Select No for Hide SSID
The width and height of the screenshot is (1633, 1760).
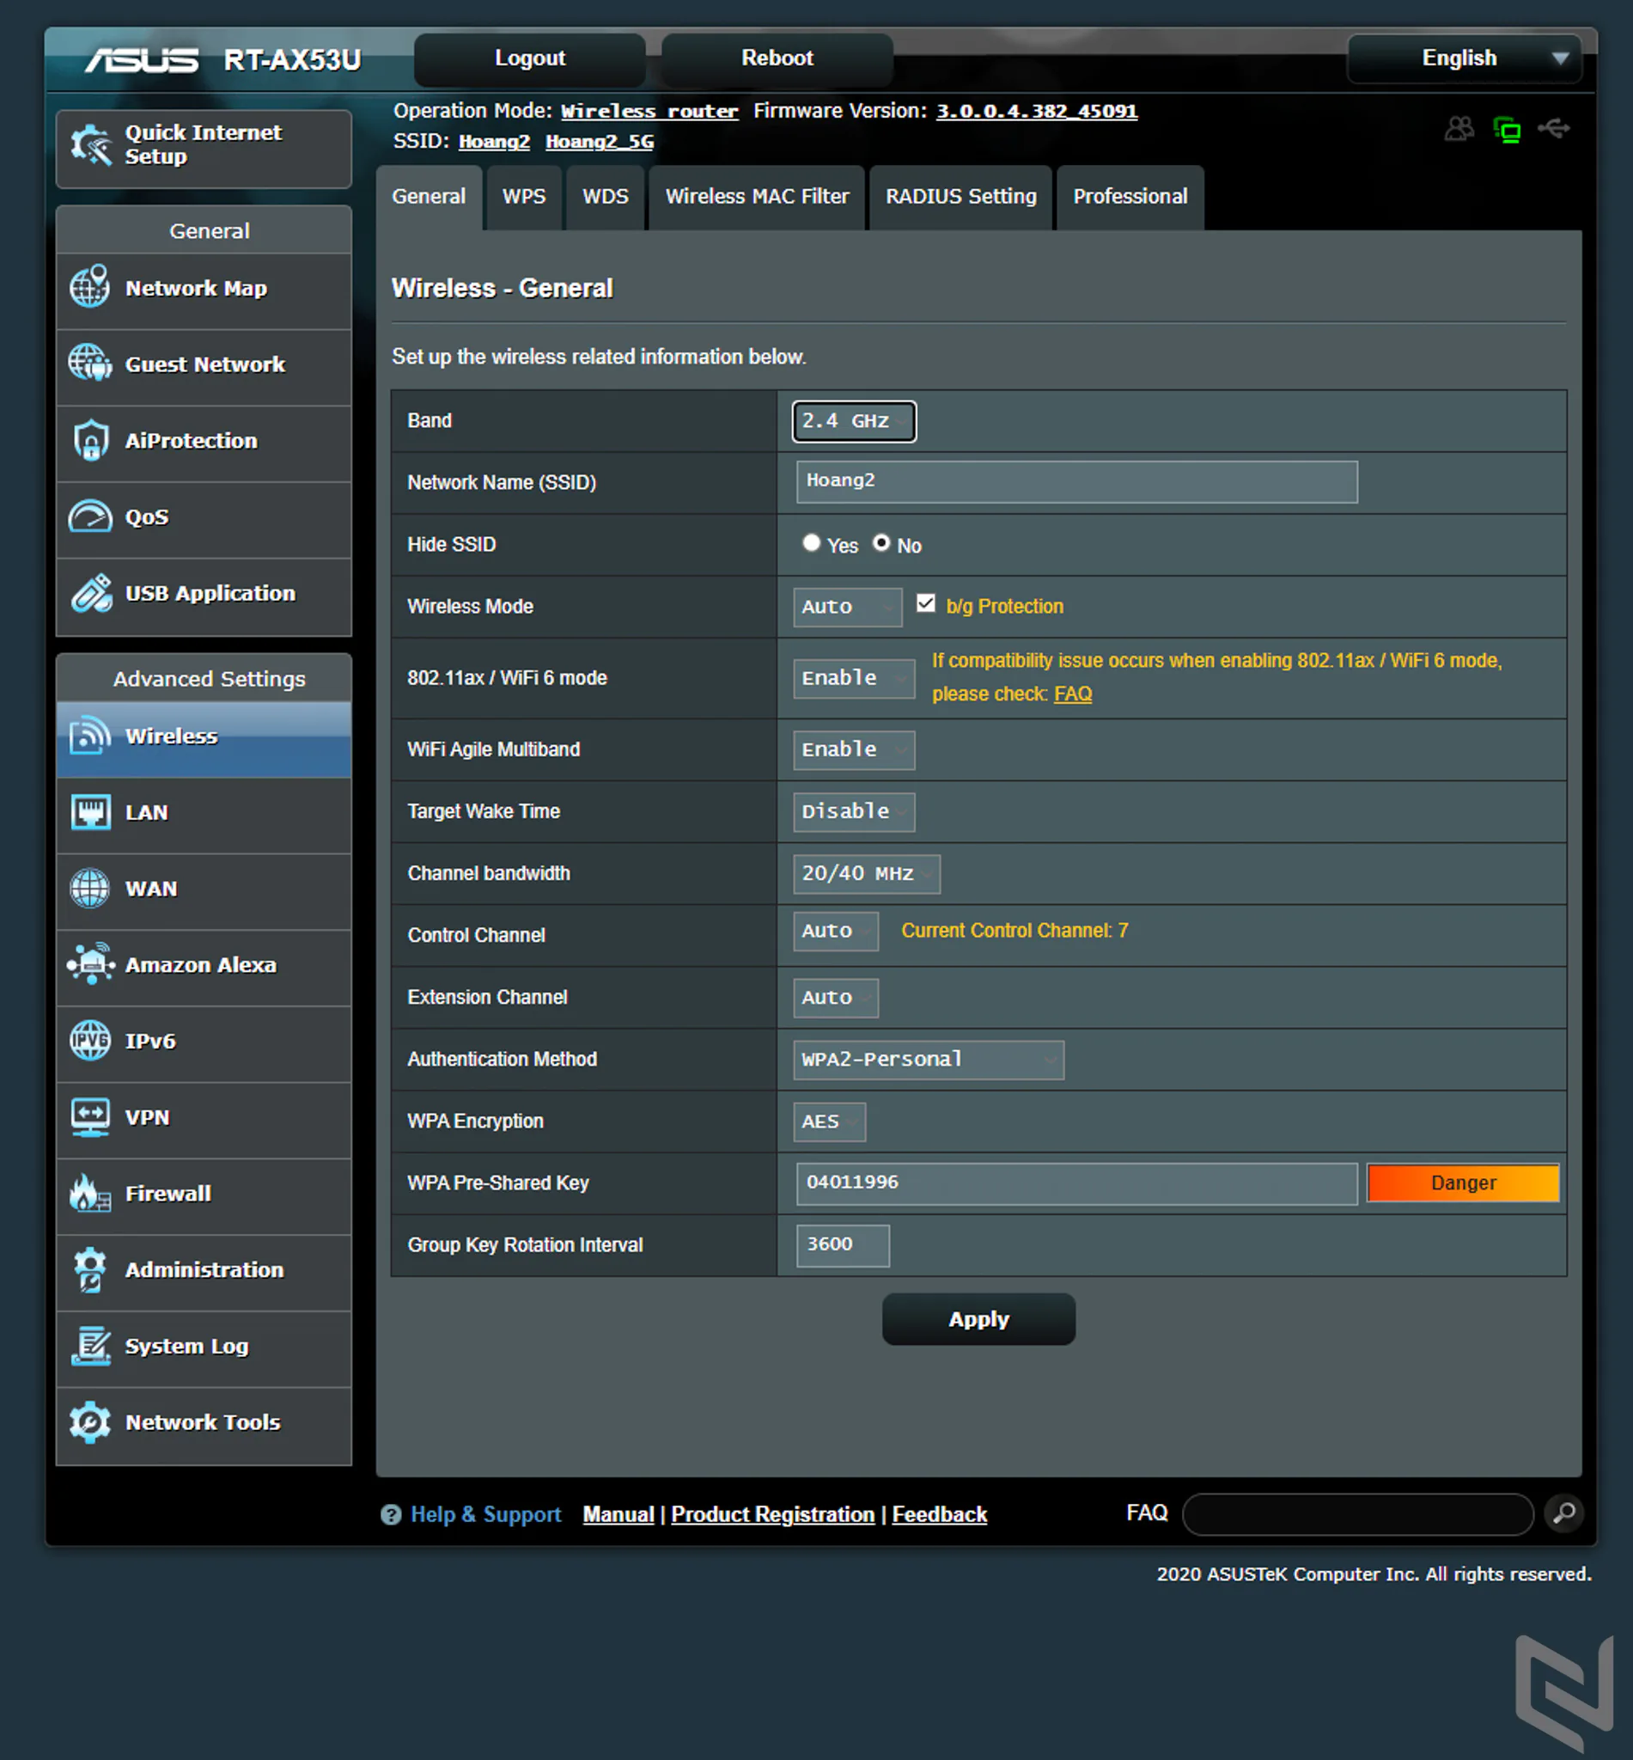pos(881,543)
